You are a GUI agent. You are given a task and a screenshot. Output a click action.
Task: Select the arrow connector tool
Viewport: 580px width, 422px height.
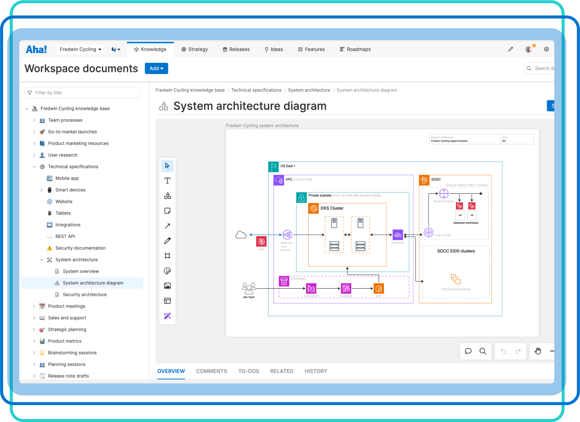click(x=167, y=226)
